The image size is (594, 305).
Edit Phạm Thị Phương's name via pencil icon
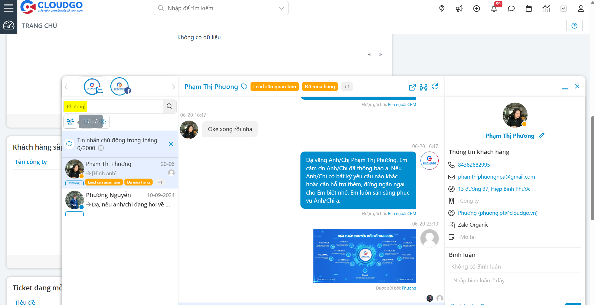(x=542, y=136)
